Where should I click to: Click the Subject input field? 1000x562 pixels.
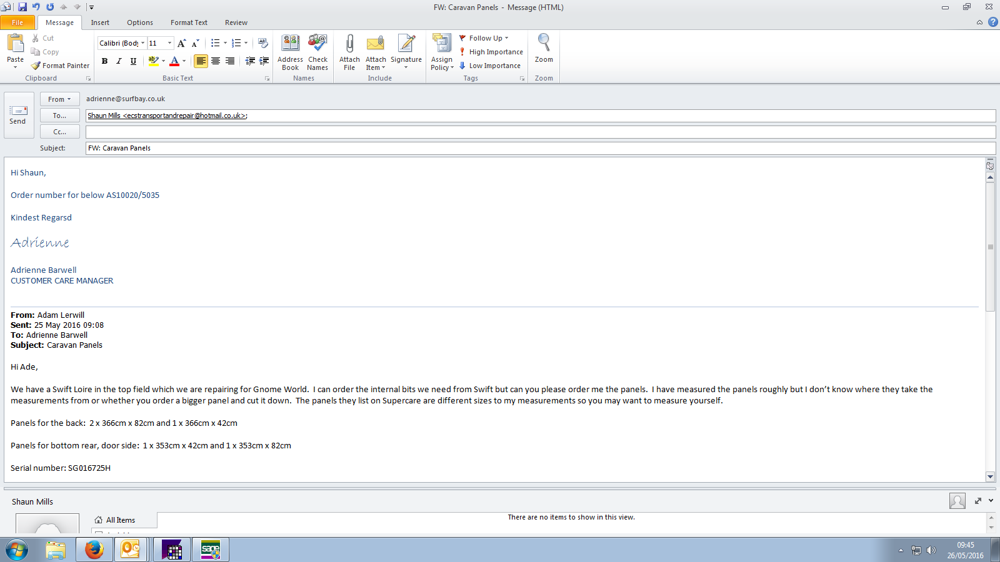(541, 148)
